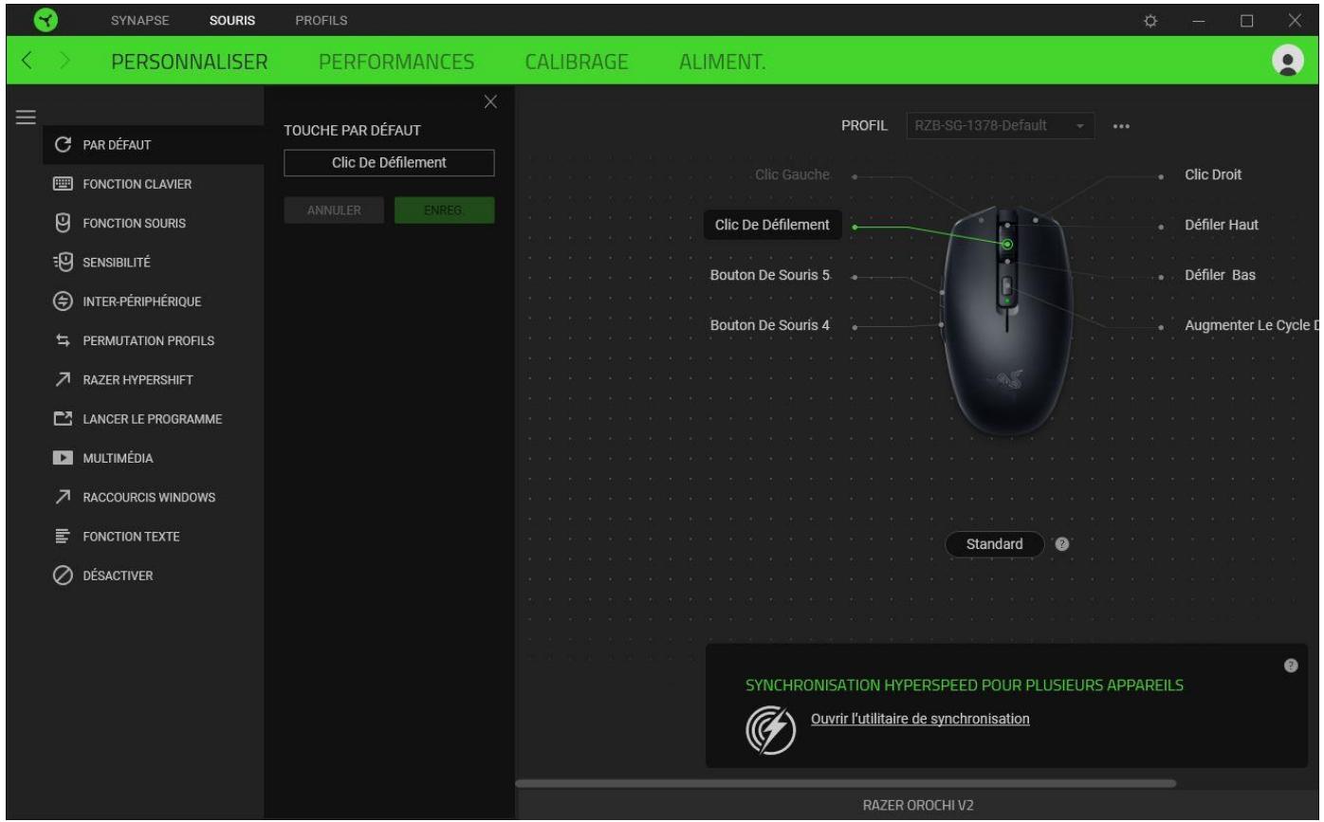1324x822 pixels.
Task: Select Augmenter Le Cycle assignment
Action: 1252,325
